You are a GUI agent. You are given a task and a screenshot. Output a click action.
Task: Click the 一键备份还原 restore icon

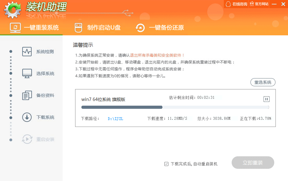(x=140, y=28)
